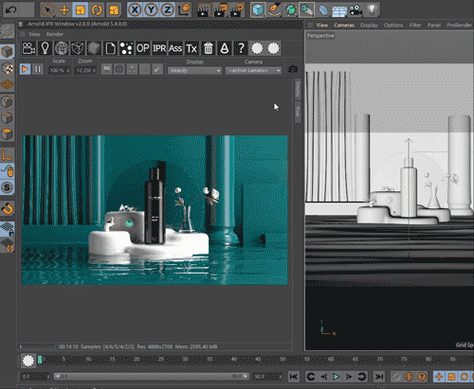Image resolution: width=474 pixels, height=389 pixels.
Task: Activate the Move tool
Action: [x=64, y=10]
